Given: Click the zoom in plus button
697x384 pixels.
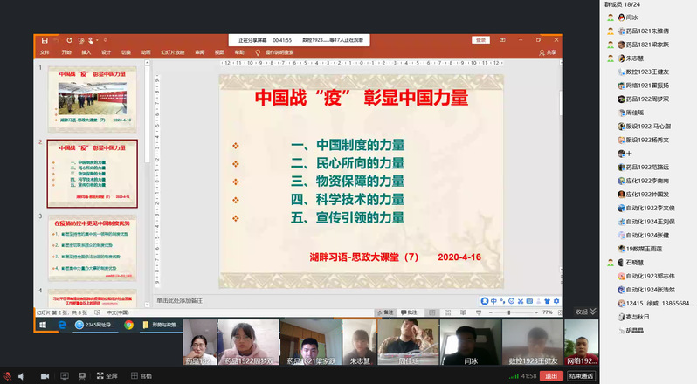Looking at the screenshot, I should [x=536, y=312].
